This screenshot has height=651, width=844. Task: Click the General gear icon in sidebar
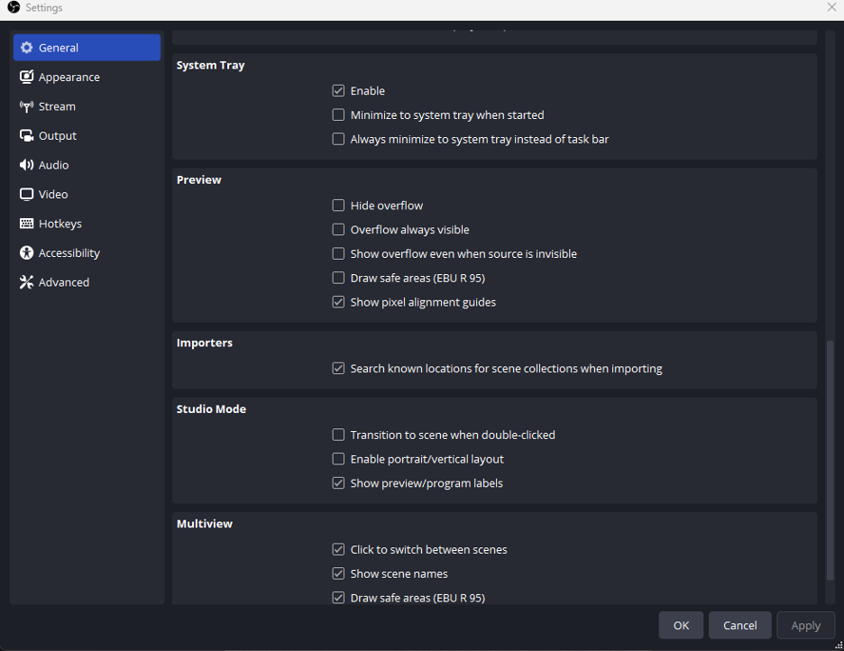coord(26,48)
